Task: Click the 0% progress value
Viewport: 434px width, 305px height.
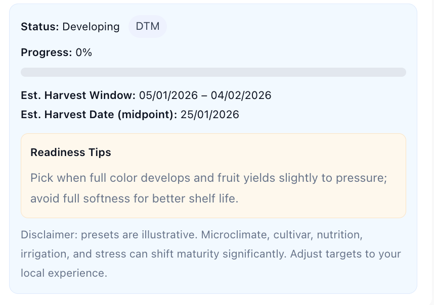Action: pos(84,53)
